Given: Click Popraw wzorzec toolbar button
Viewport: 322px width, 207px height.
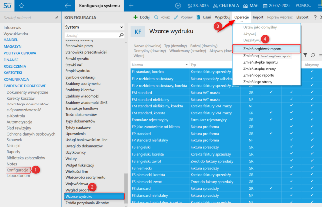Looking at the screenshot, I should click(280, 17).
